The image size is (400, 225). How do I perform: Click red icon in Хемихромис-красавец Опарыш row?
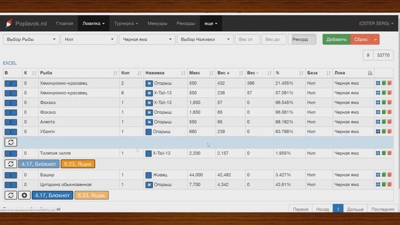point(389,83)
